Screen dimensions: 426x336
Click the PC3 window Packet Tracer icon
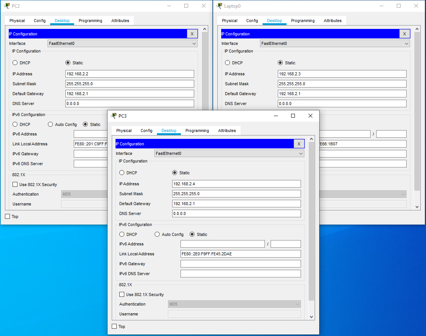114,116
